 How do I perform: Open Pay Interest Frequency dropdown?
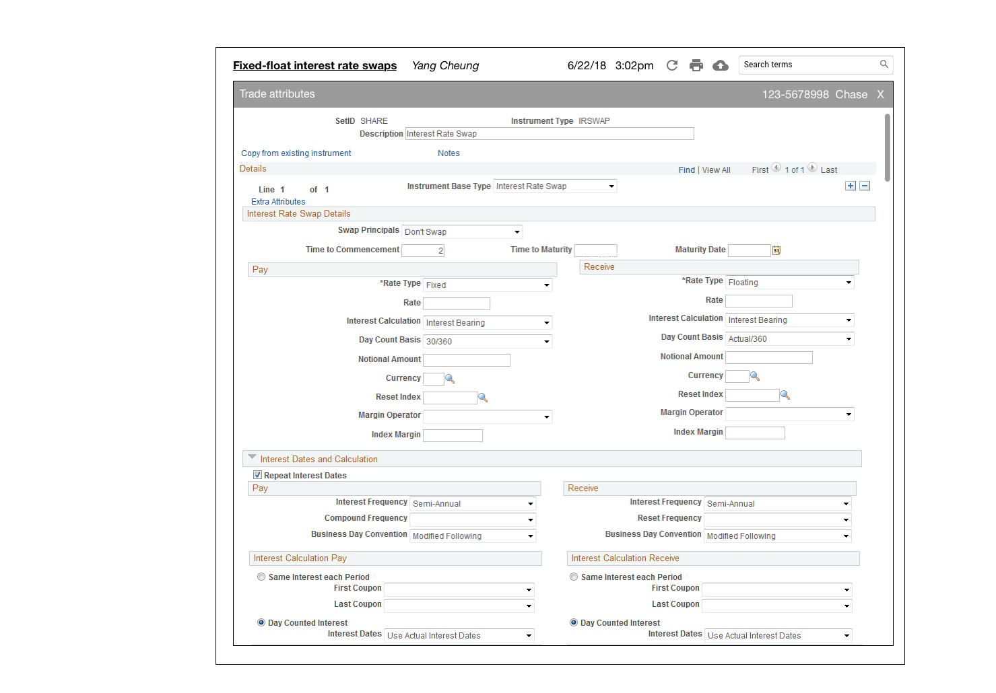click(473, 504)
